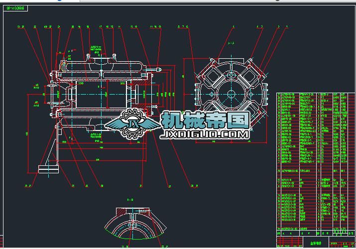Select the parts list table in the drawing
Image resolution: width=356 pixels, height=249 pixels.
click(316, 164)
